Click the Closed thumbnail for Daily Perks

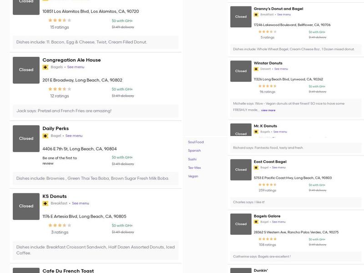tap(26, 138)
